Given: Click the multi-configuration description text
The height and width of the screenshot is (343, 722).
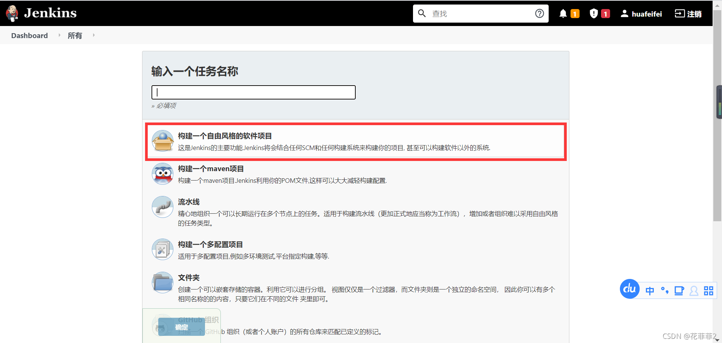Looking at the screenshot, I should coord(254,256).
